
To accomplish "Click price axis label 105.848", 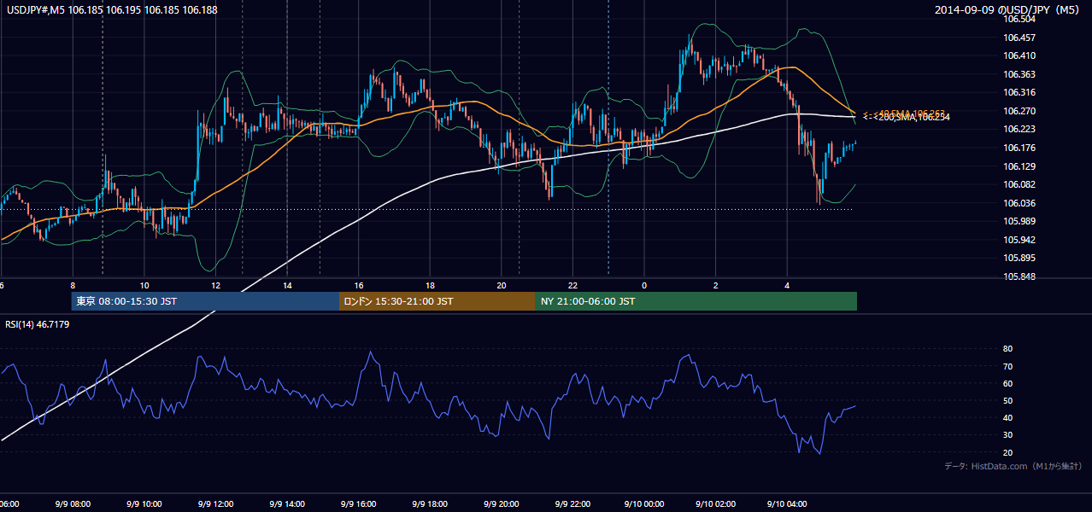I will (1019, 276).
